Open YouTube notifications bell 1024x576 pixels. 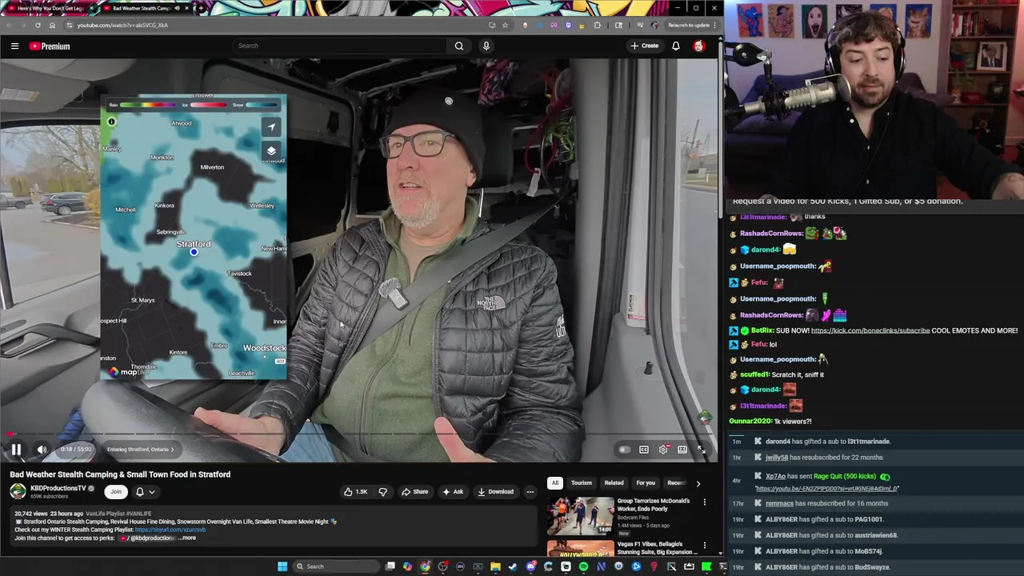[676, 46]
